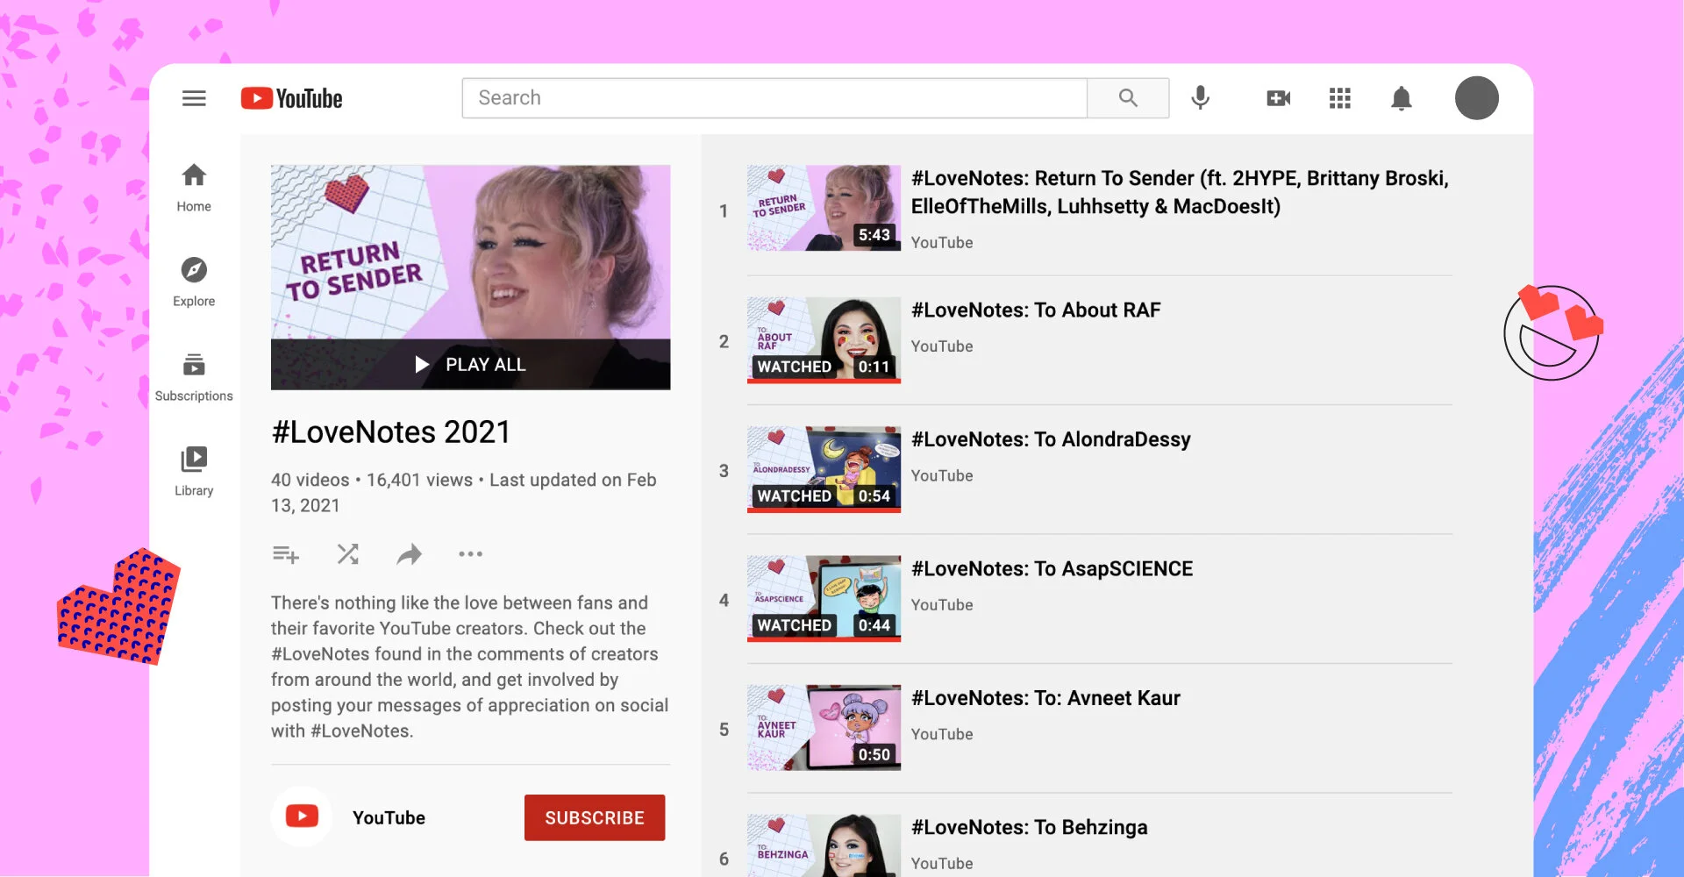This screenshot has width=1684, height=877.
Task: Start voice search with microphone icon
Action: (1201, 97)
